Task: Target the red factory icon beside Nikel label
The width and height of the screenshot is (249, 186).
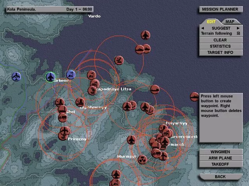Action: pos(62,109)
